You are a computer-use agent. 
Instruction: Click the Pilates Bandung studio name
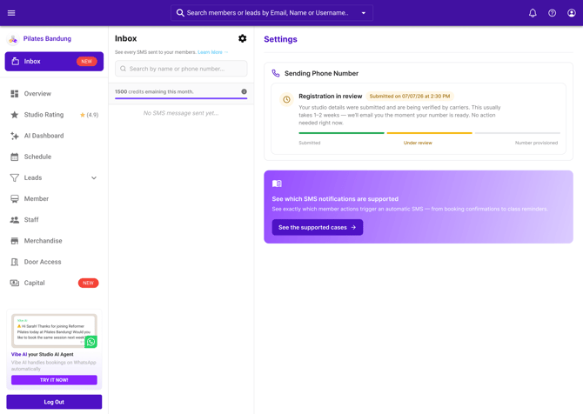47,38
